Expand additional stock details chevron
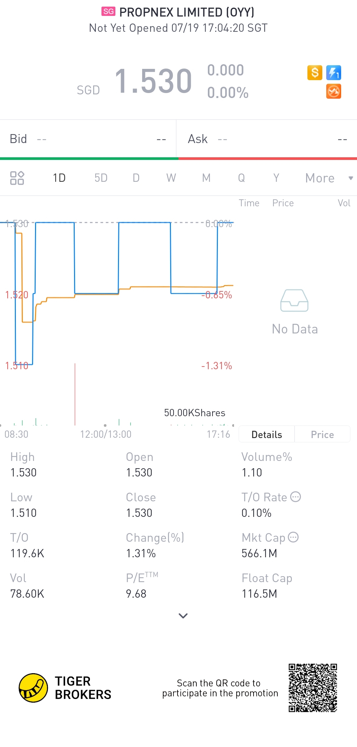Screen dimensions: 357x747 [183, 616]
